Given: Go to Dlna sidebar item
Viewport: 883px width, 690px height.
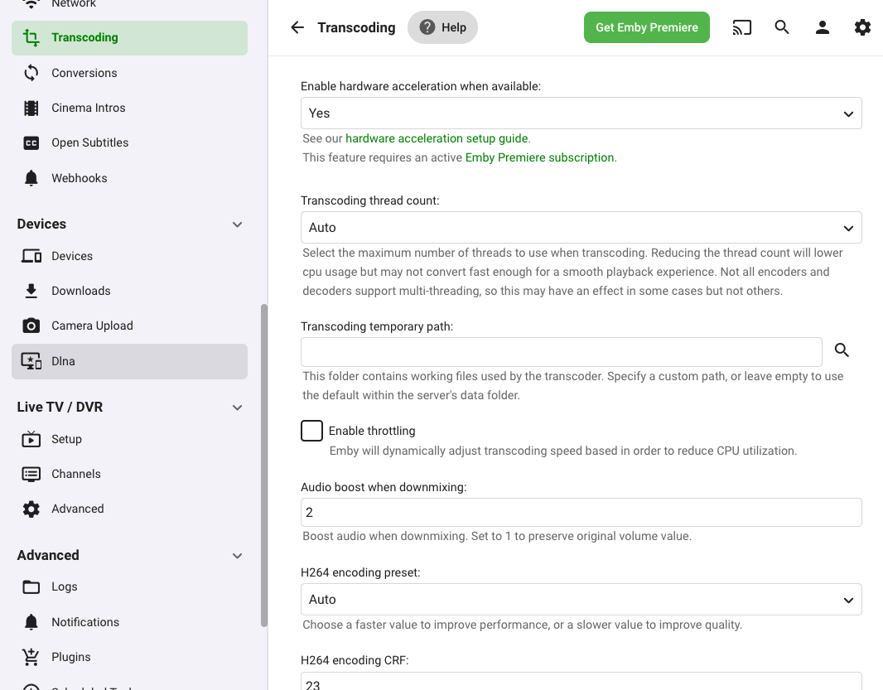Looking at the screenshot, I should [63, 361].
